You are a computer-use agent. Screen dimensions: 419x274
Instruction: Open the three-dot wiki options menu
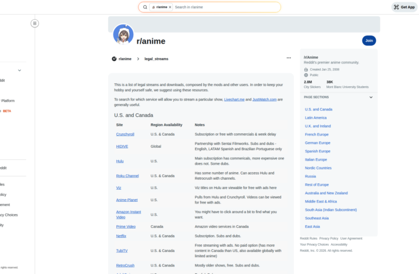point(289,58)
